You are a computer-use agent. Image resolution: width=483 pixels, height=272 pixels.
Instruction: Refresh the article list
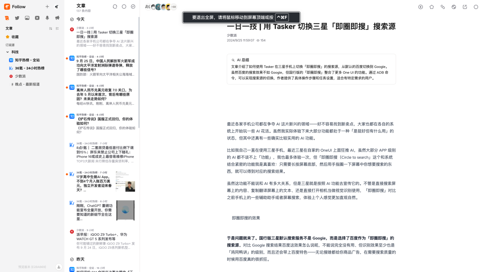[115, 6]
